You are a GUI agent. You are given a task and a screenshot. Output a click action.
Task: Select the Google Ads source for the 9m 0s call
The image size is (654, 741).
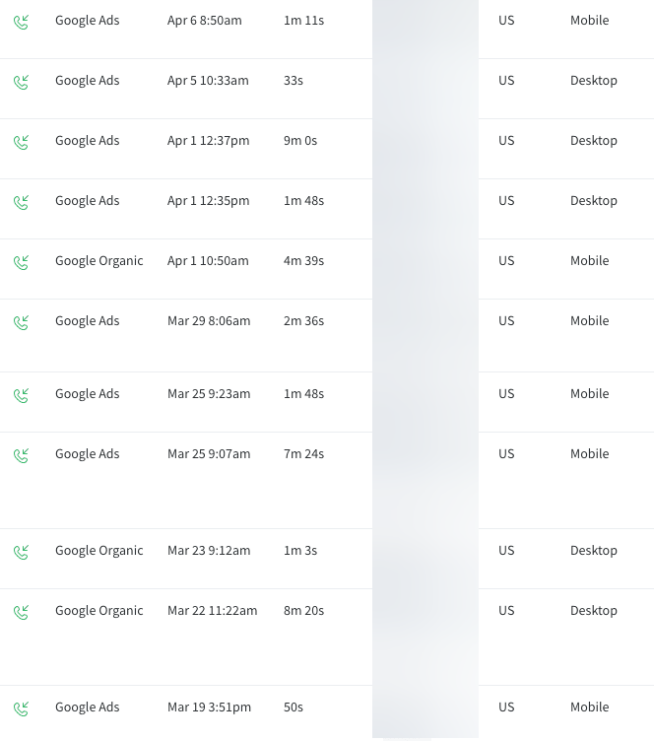point(87,141)
